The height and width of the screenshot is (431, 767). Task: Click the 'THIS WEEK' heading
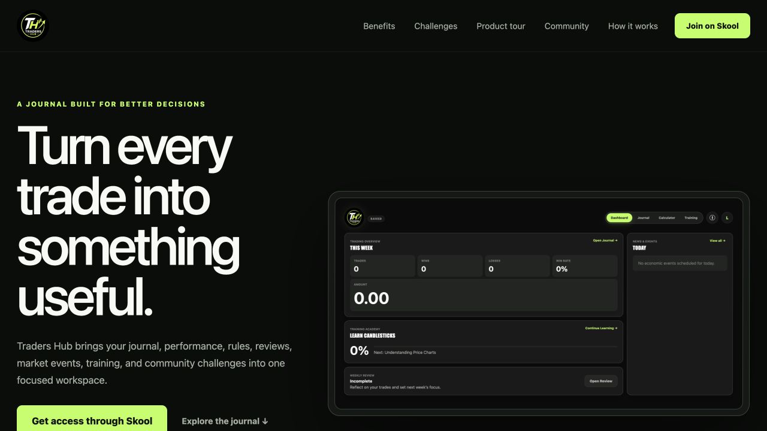(x=361, y=248)
